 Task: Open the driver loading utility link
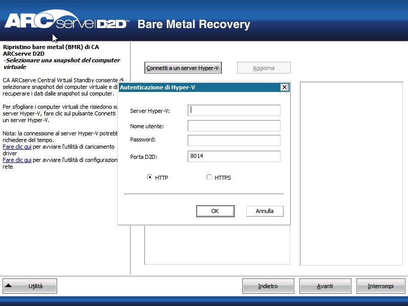tap(17, 147)
